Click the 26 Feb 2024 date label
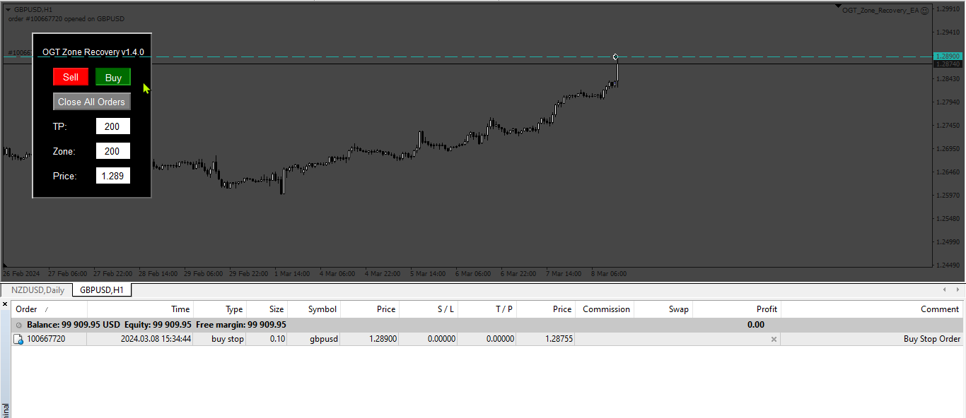The width and height of the screenshot is (966, 418). [x=21, y=274]
